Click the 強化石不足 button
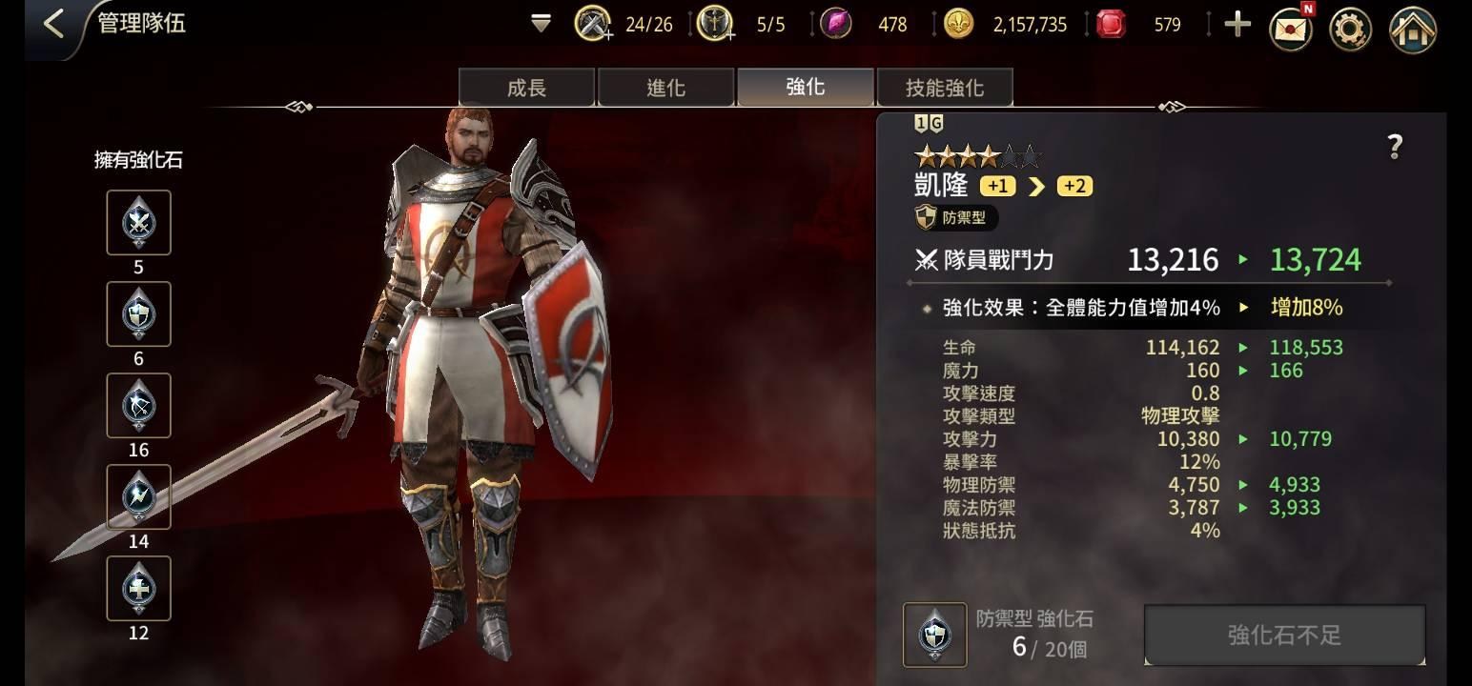This screenshot has width=1472, height=686. pyautogui.click(x=1284, y=635)
